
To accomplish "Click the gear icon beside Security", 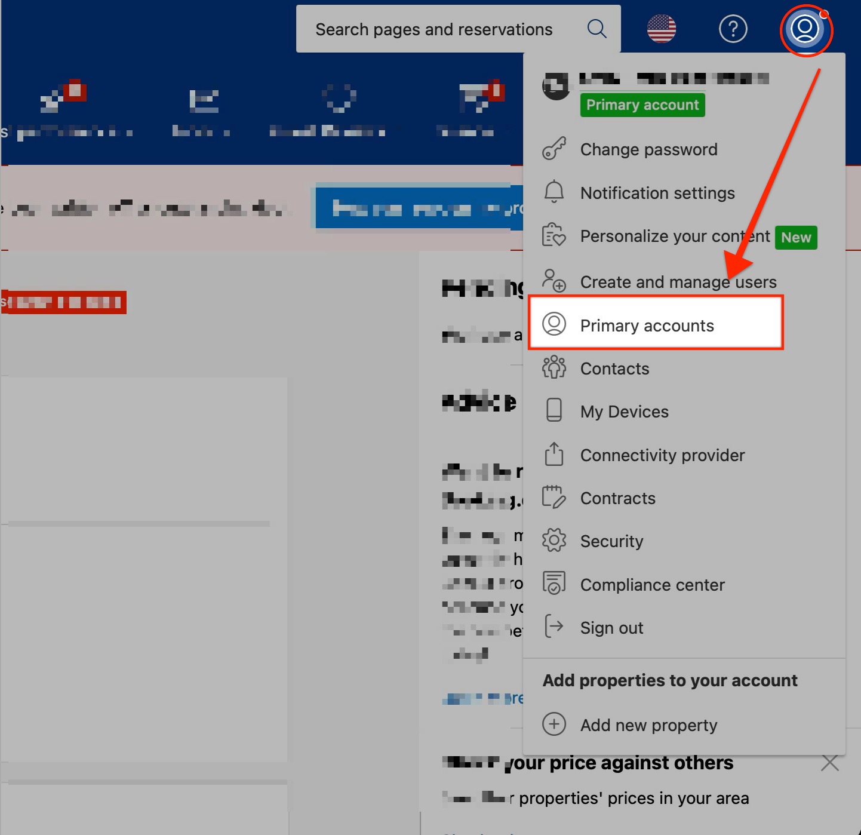I will click(x=553, y=541).
